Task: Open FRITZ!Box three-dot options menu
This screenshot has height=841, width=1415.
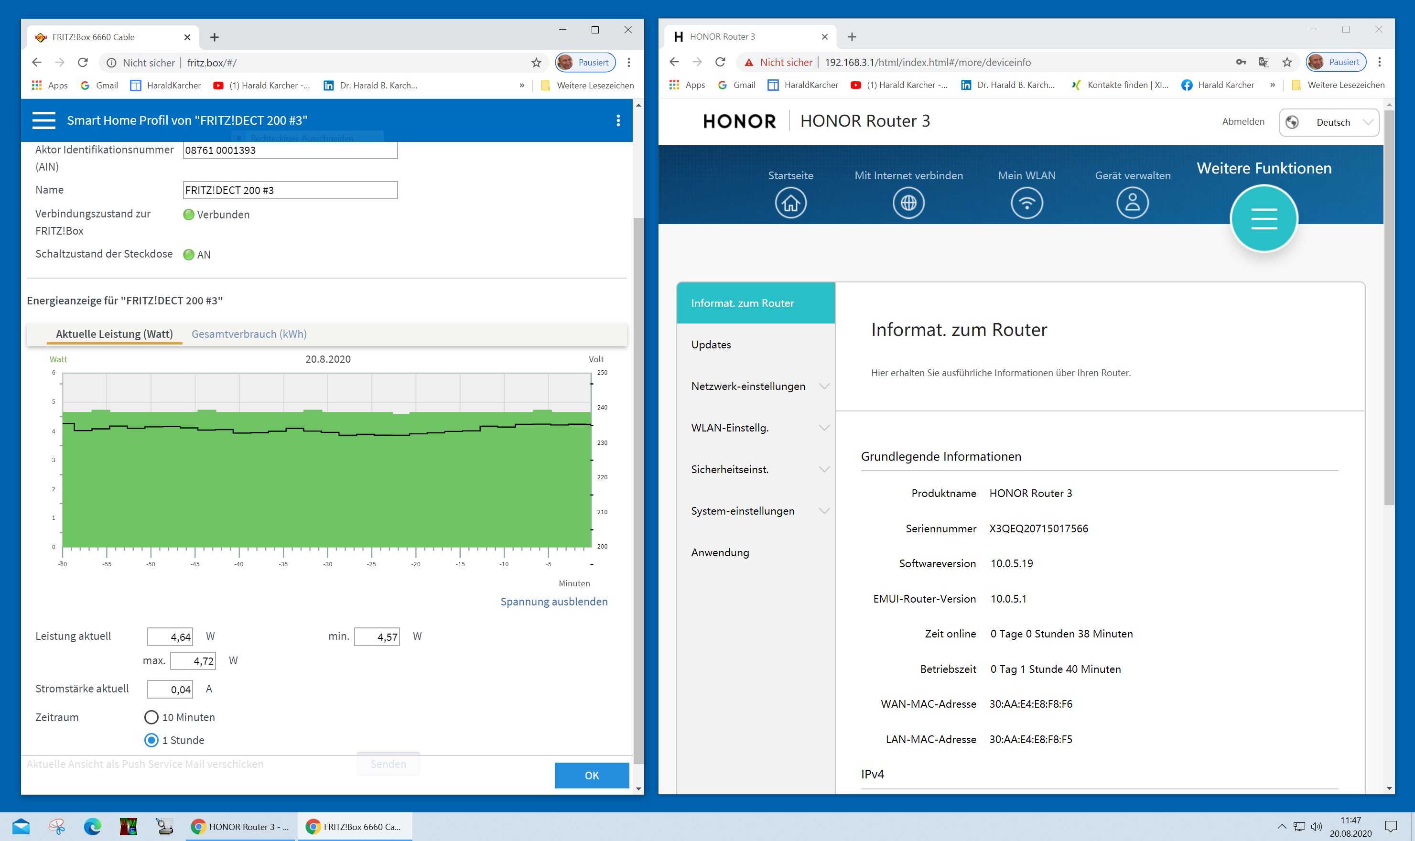Action: 618,120
